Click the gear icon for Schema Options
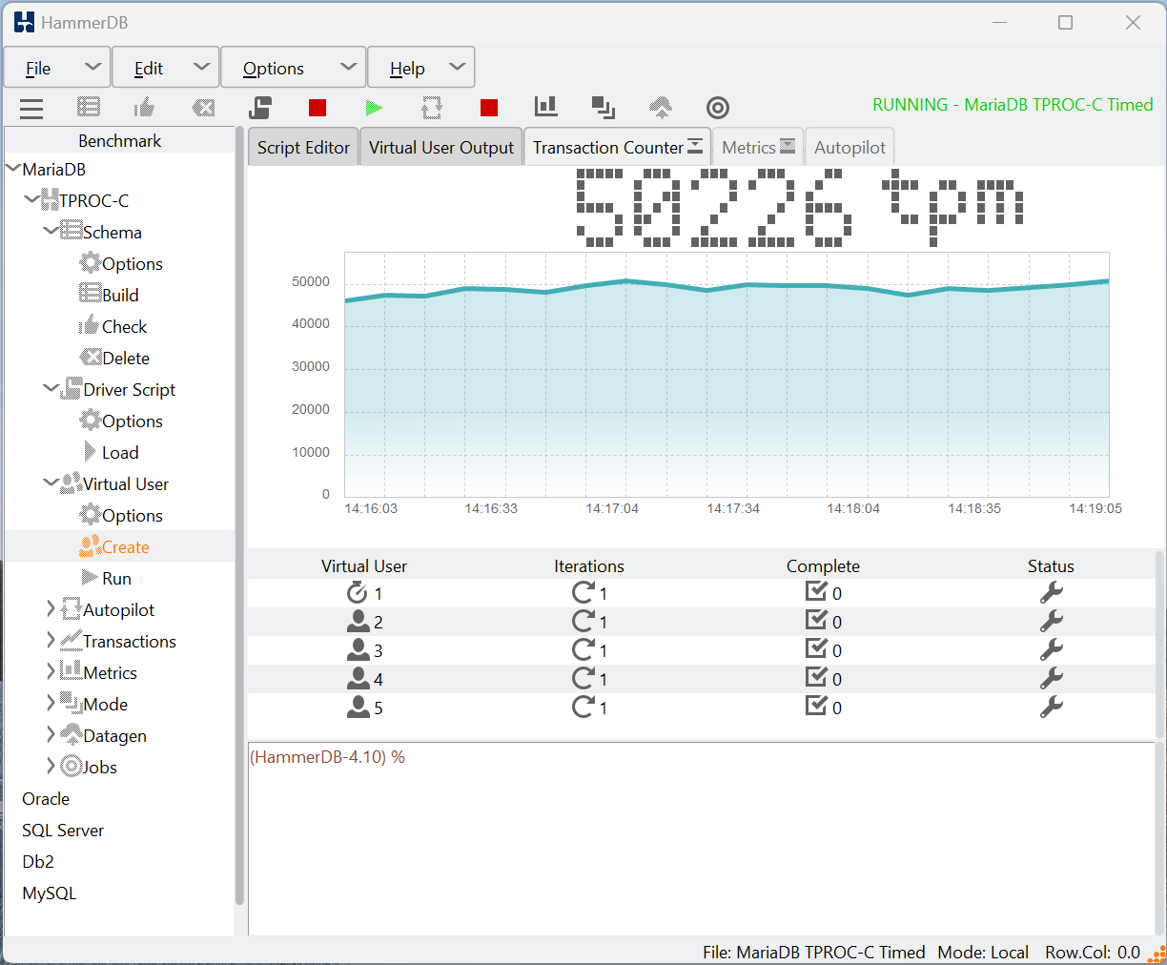Screen dimensions: 1167x965 pos(90,263)
